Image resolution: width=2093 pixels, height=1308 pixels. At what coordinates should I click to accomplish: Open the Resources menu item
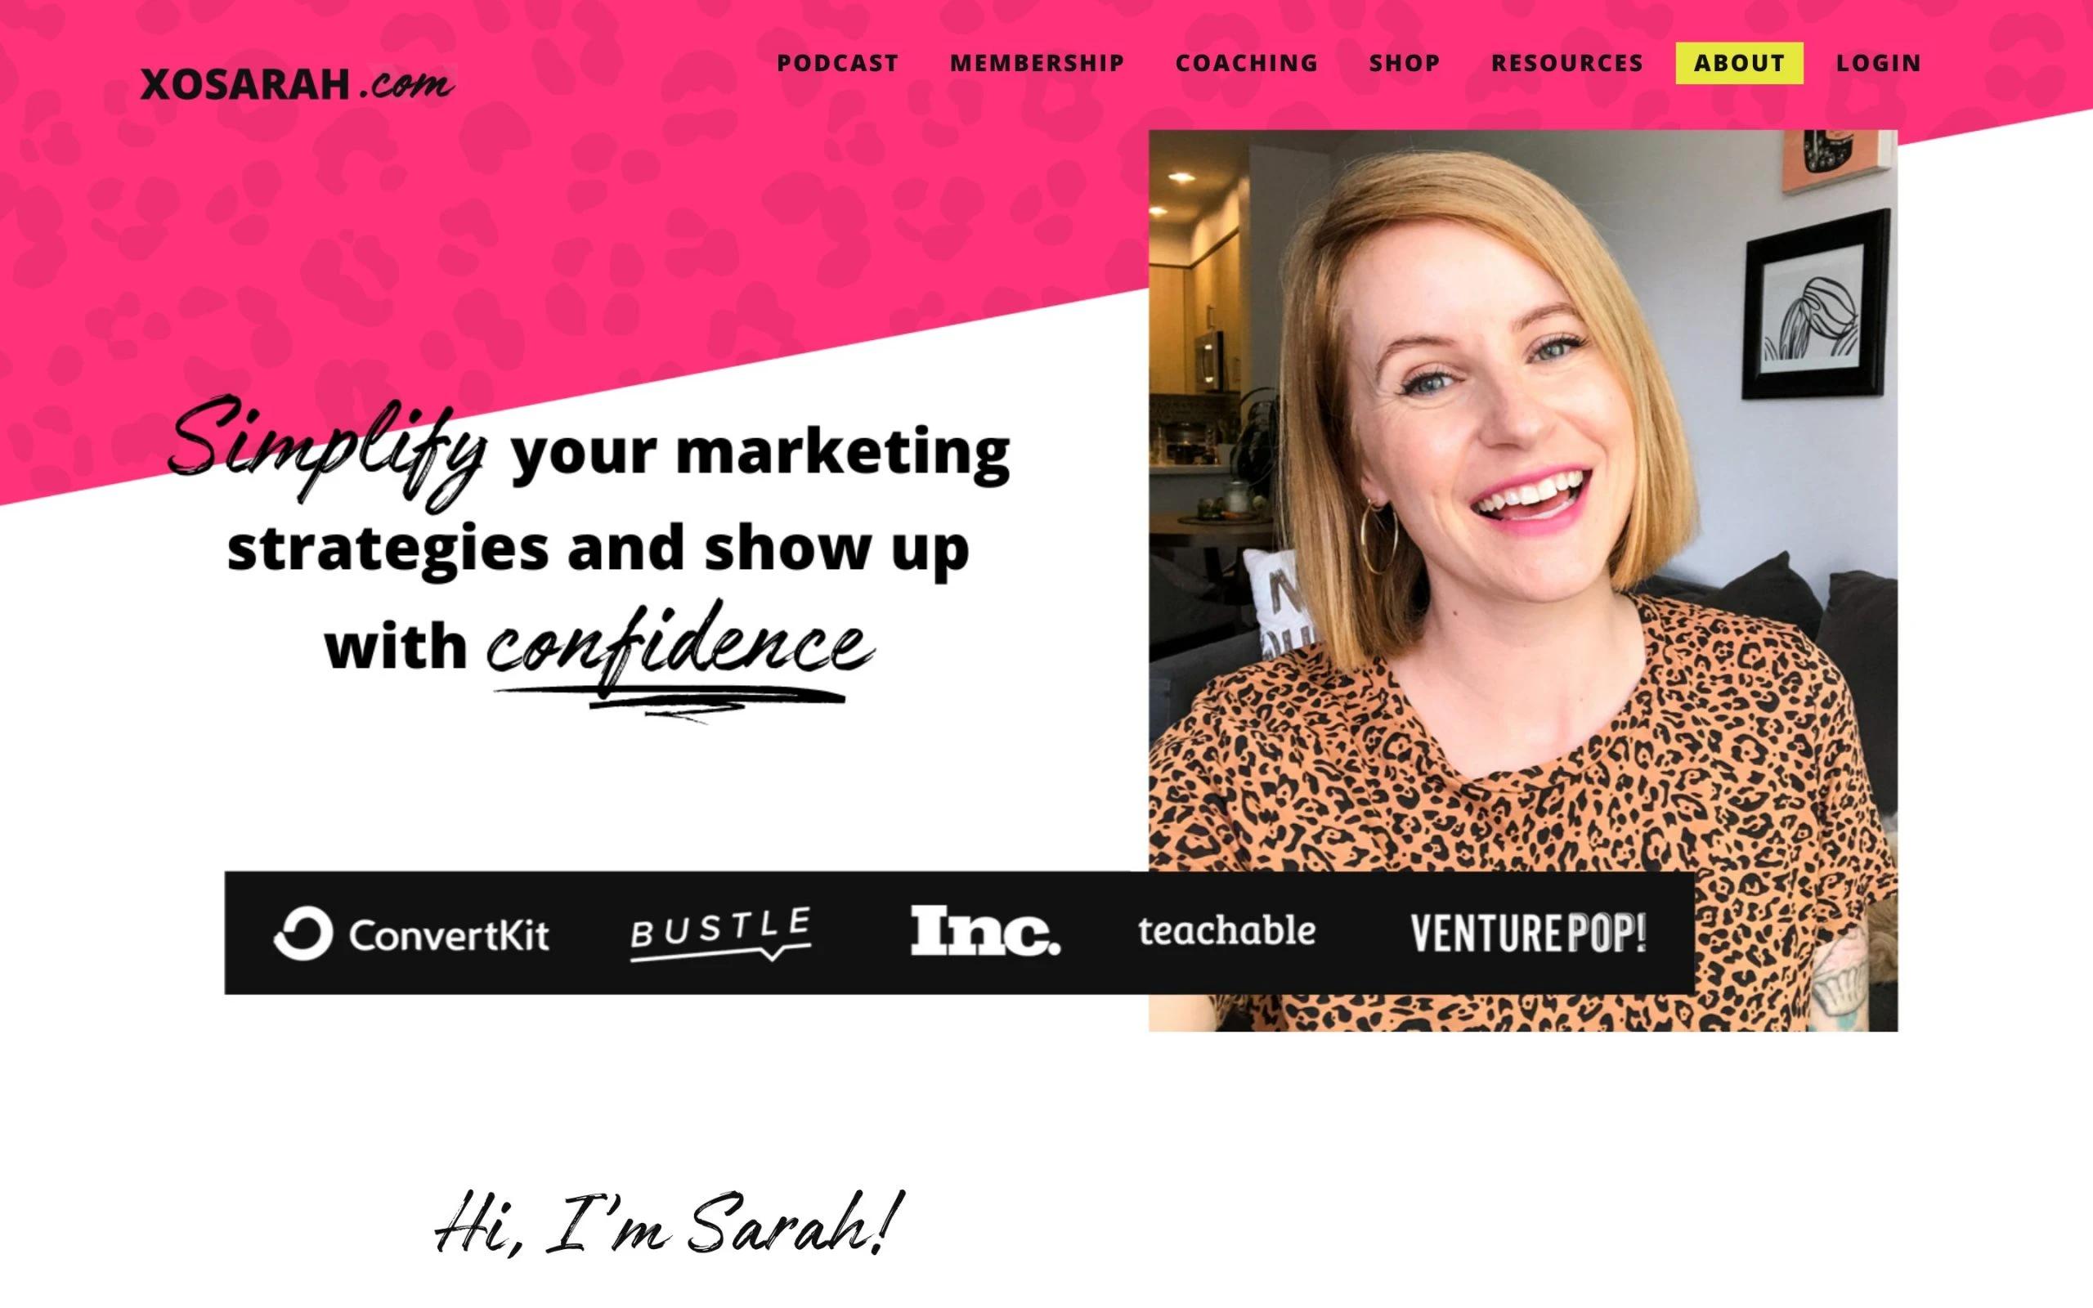(1566, 63)
